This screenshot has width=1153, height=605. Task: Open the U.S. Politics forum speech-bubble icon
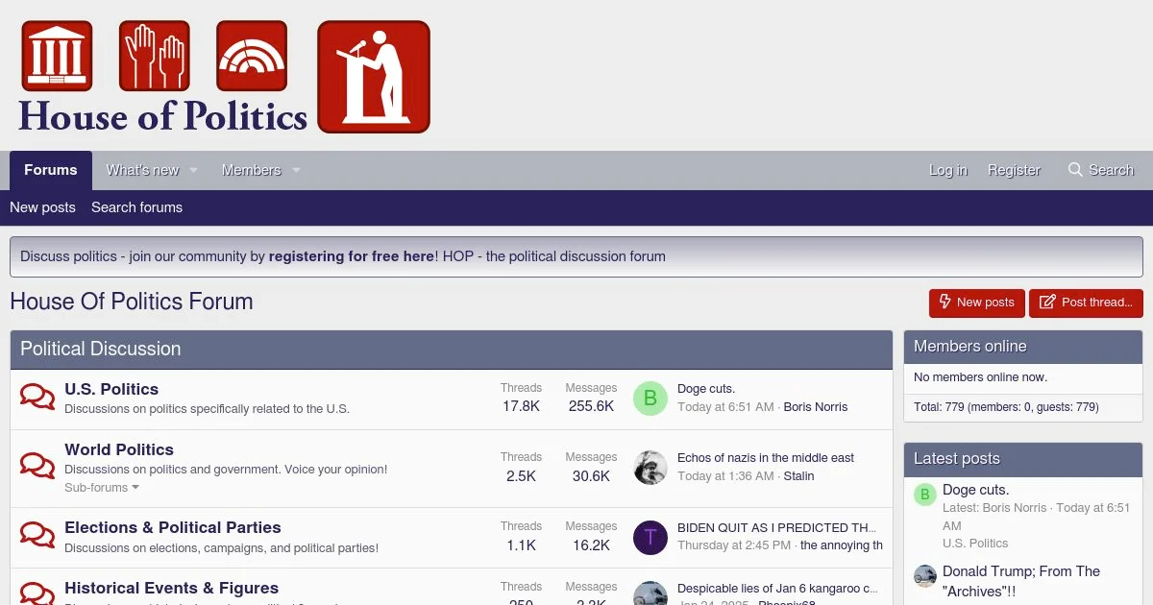pyautogui.click(x=37, y=398)
